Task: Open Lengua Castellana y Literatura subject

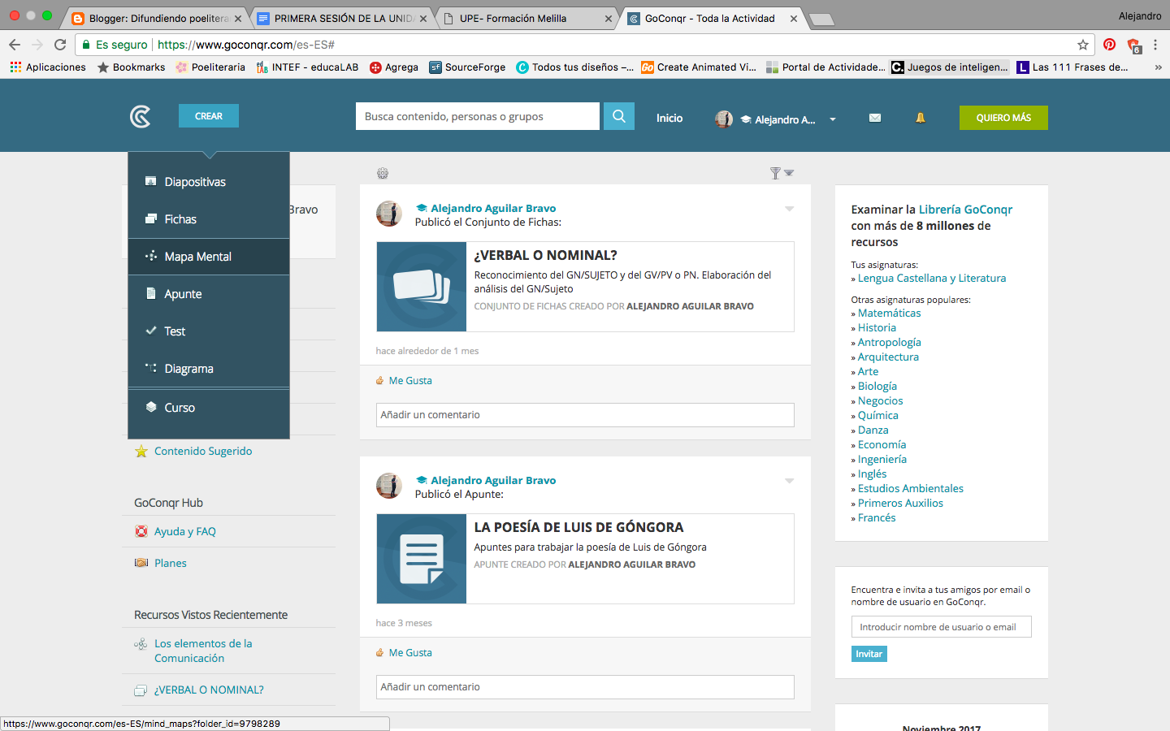Action: [932, 278]
